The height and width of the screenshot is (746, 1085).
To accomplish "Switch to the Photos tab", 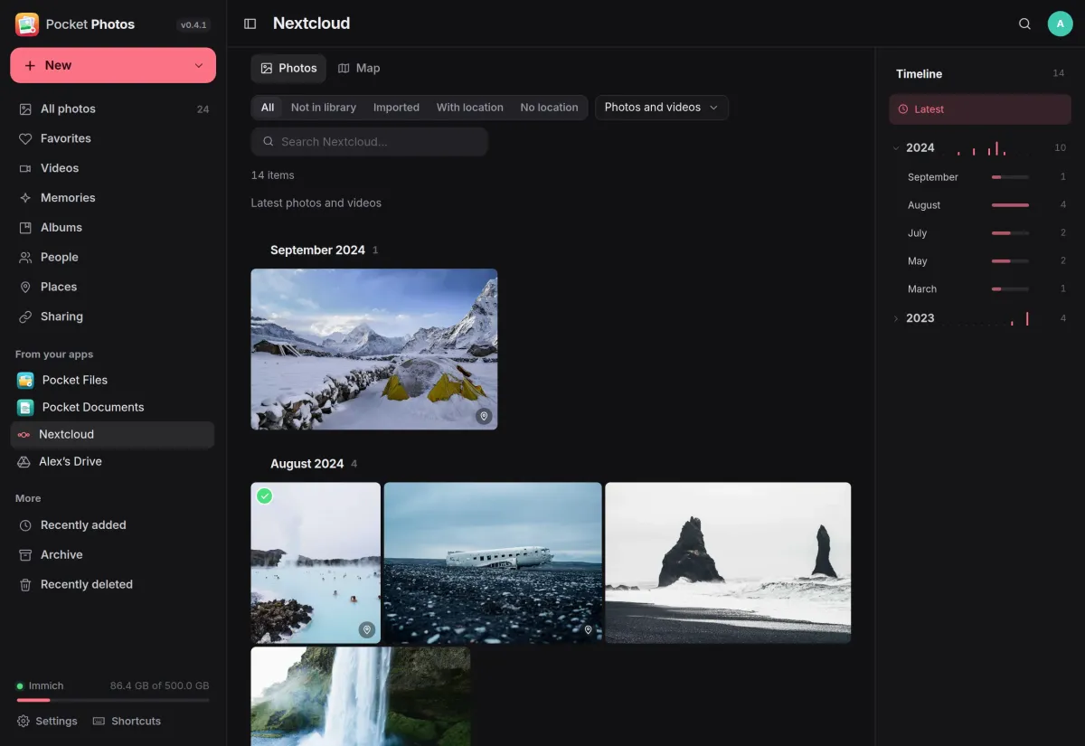I will [x=288, y=68].
